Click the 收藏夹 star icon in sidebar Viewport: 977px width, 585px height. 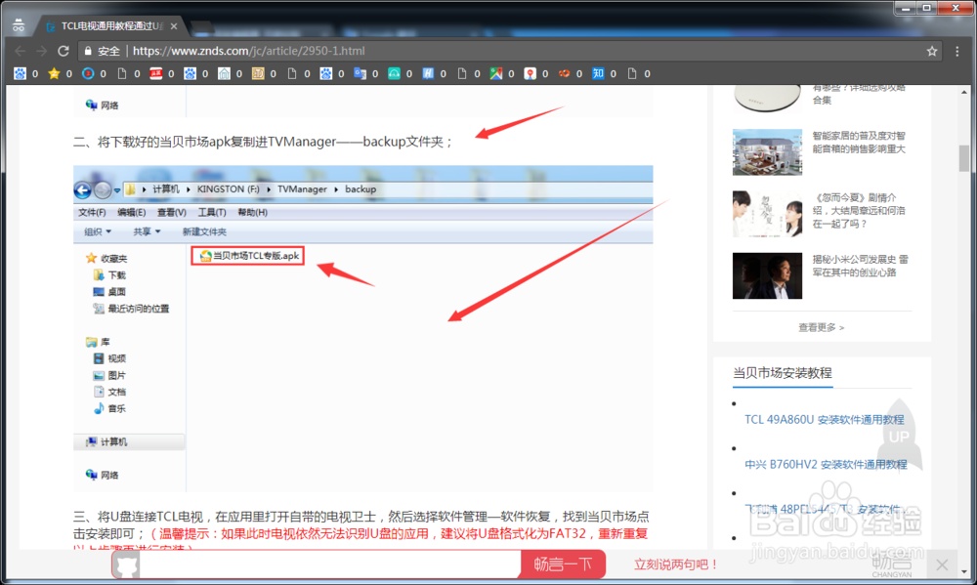pos(91,258)
